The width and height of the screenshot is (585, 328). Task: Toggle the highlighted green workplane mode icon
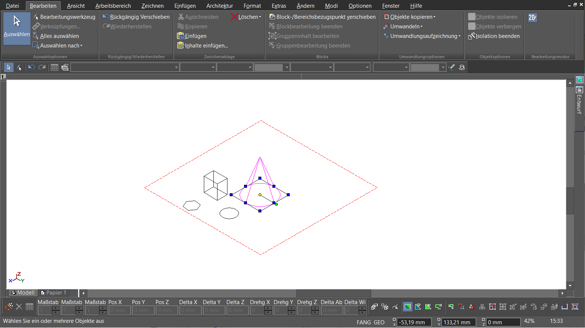point(408,307)
